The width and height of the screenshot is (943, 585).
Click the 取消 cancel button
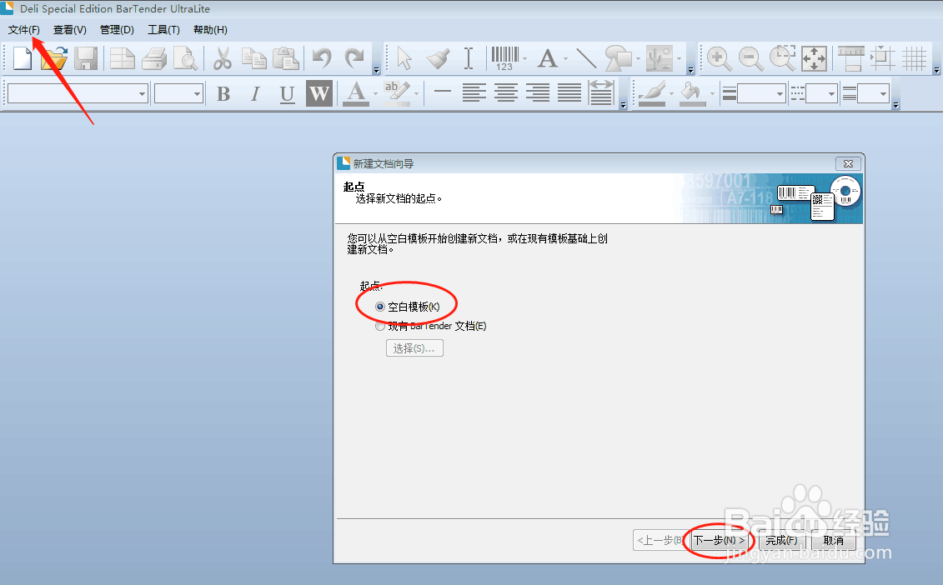point(833,541)
